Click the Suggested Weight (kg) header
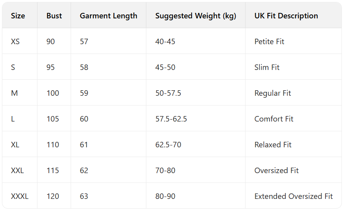345x211 pixels. 196,16
